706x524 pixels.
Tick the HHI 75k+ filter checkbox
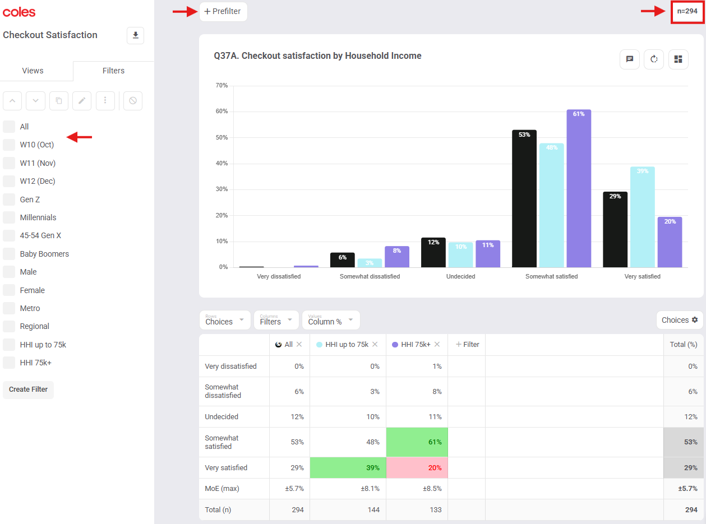(9, 363)
